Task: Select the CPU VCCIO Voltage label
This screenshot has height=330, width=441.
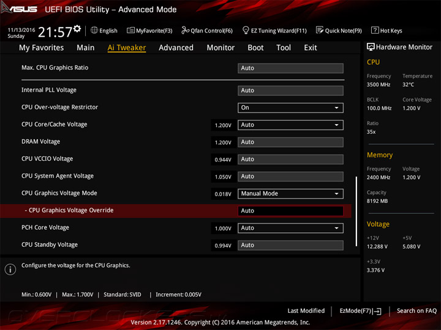Action: tap(47, 159)
